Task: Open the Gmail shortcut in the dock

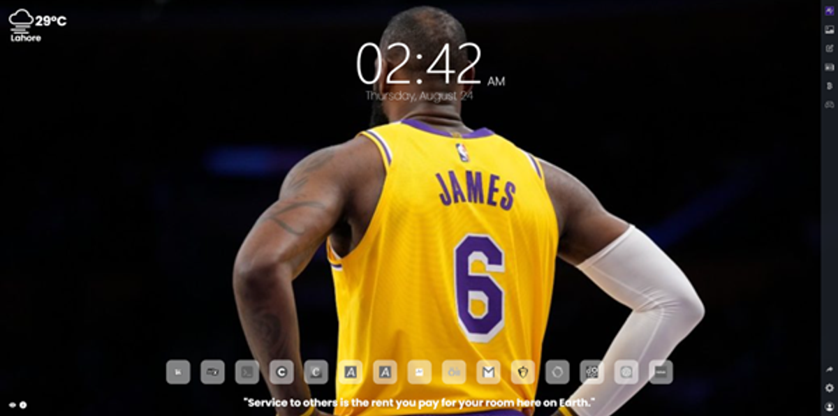Action: coord(489,372)
